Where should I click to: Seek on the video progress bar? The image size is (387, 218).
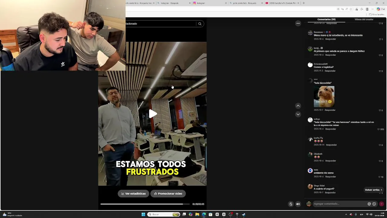[x=145, y=204]
